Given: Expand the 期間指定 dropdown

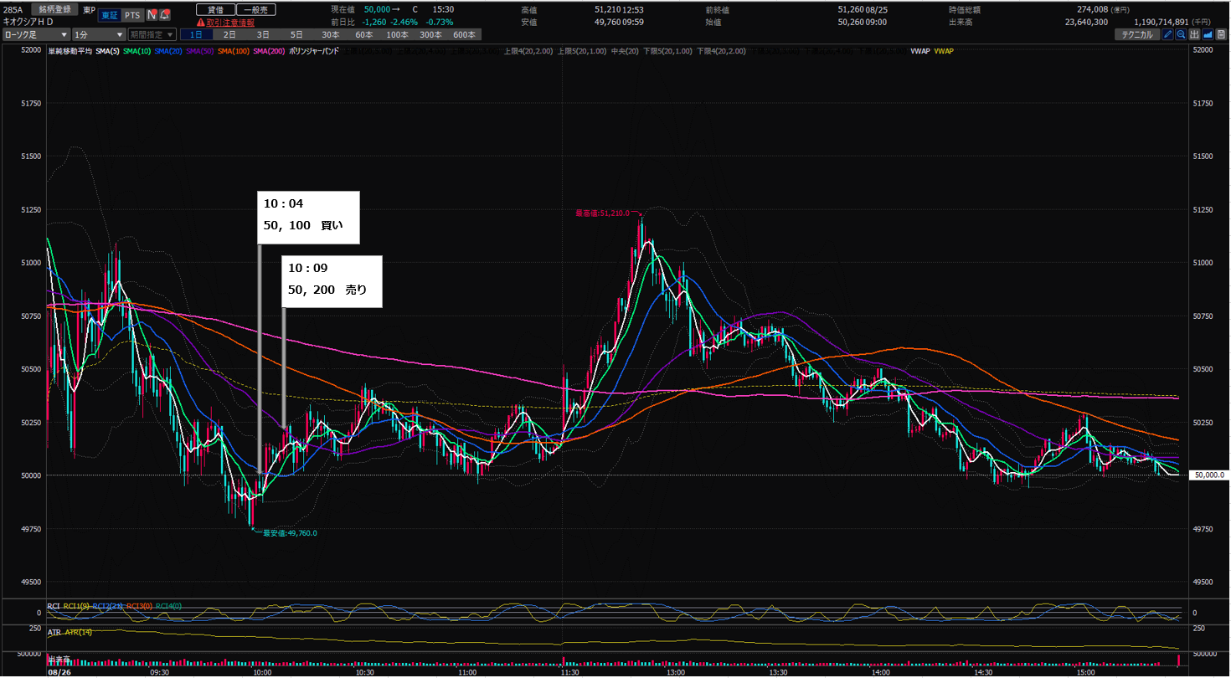Looking at the screenshot, I should (x=152, y=35).
